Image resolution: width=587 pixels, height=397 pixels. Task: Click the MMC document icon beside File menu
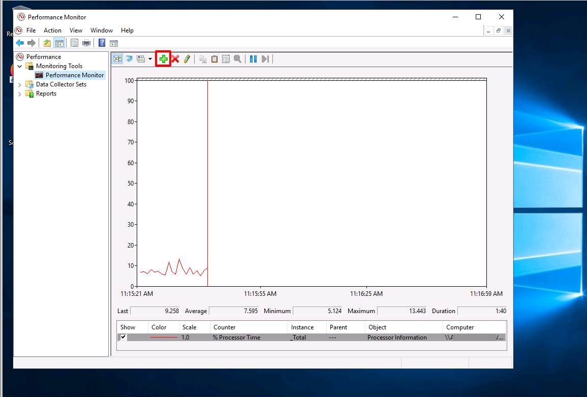[x=18, y=30]
